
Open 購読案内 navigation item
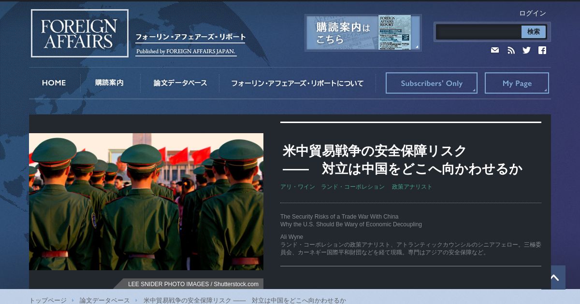coord(109,83)
